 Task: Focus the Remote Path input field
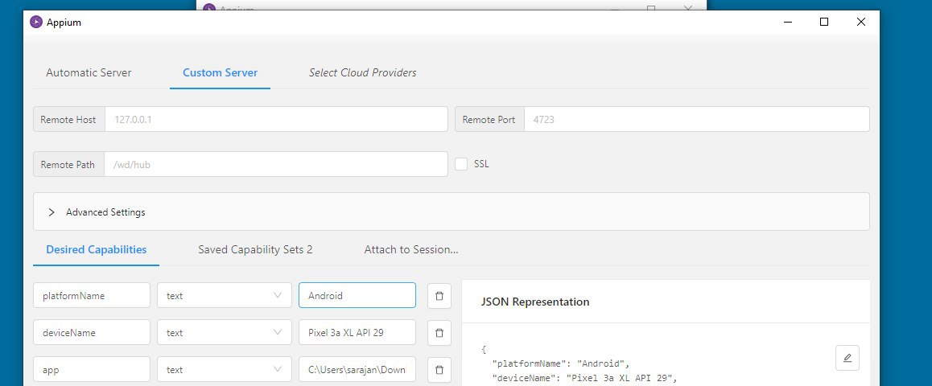pos(276,164)
